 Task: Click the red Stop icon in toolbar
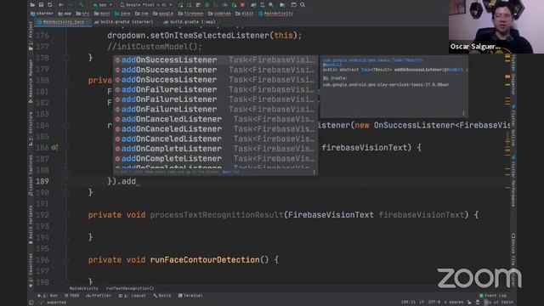click(x=242, y=5)
